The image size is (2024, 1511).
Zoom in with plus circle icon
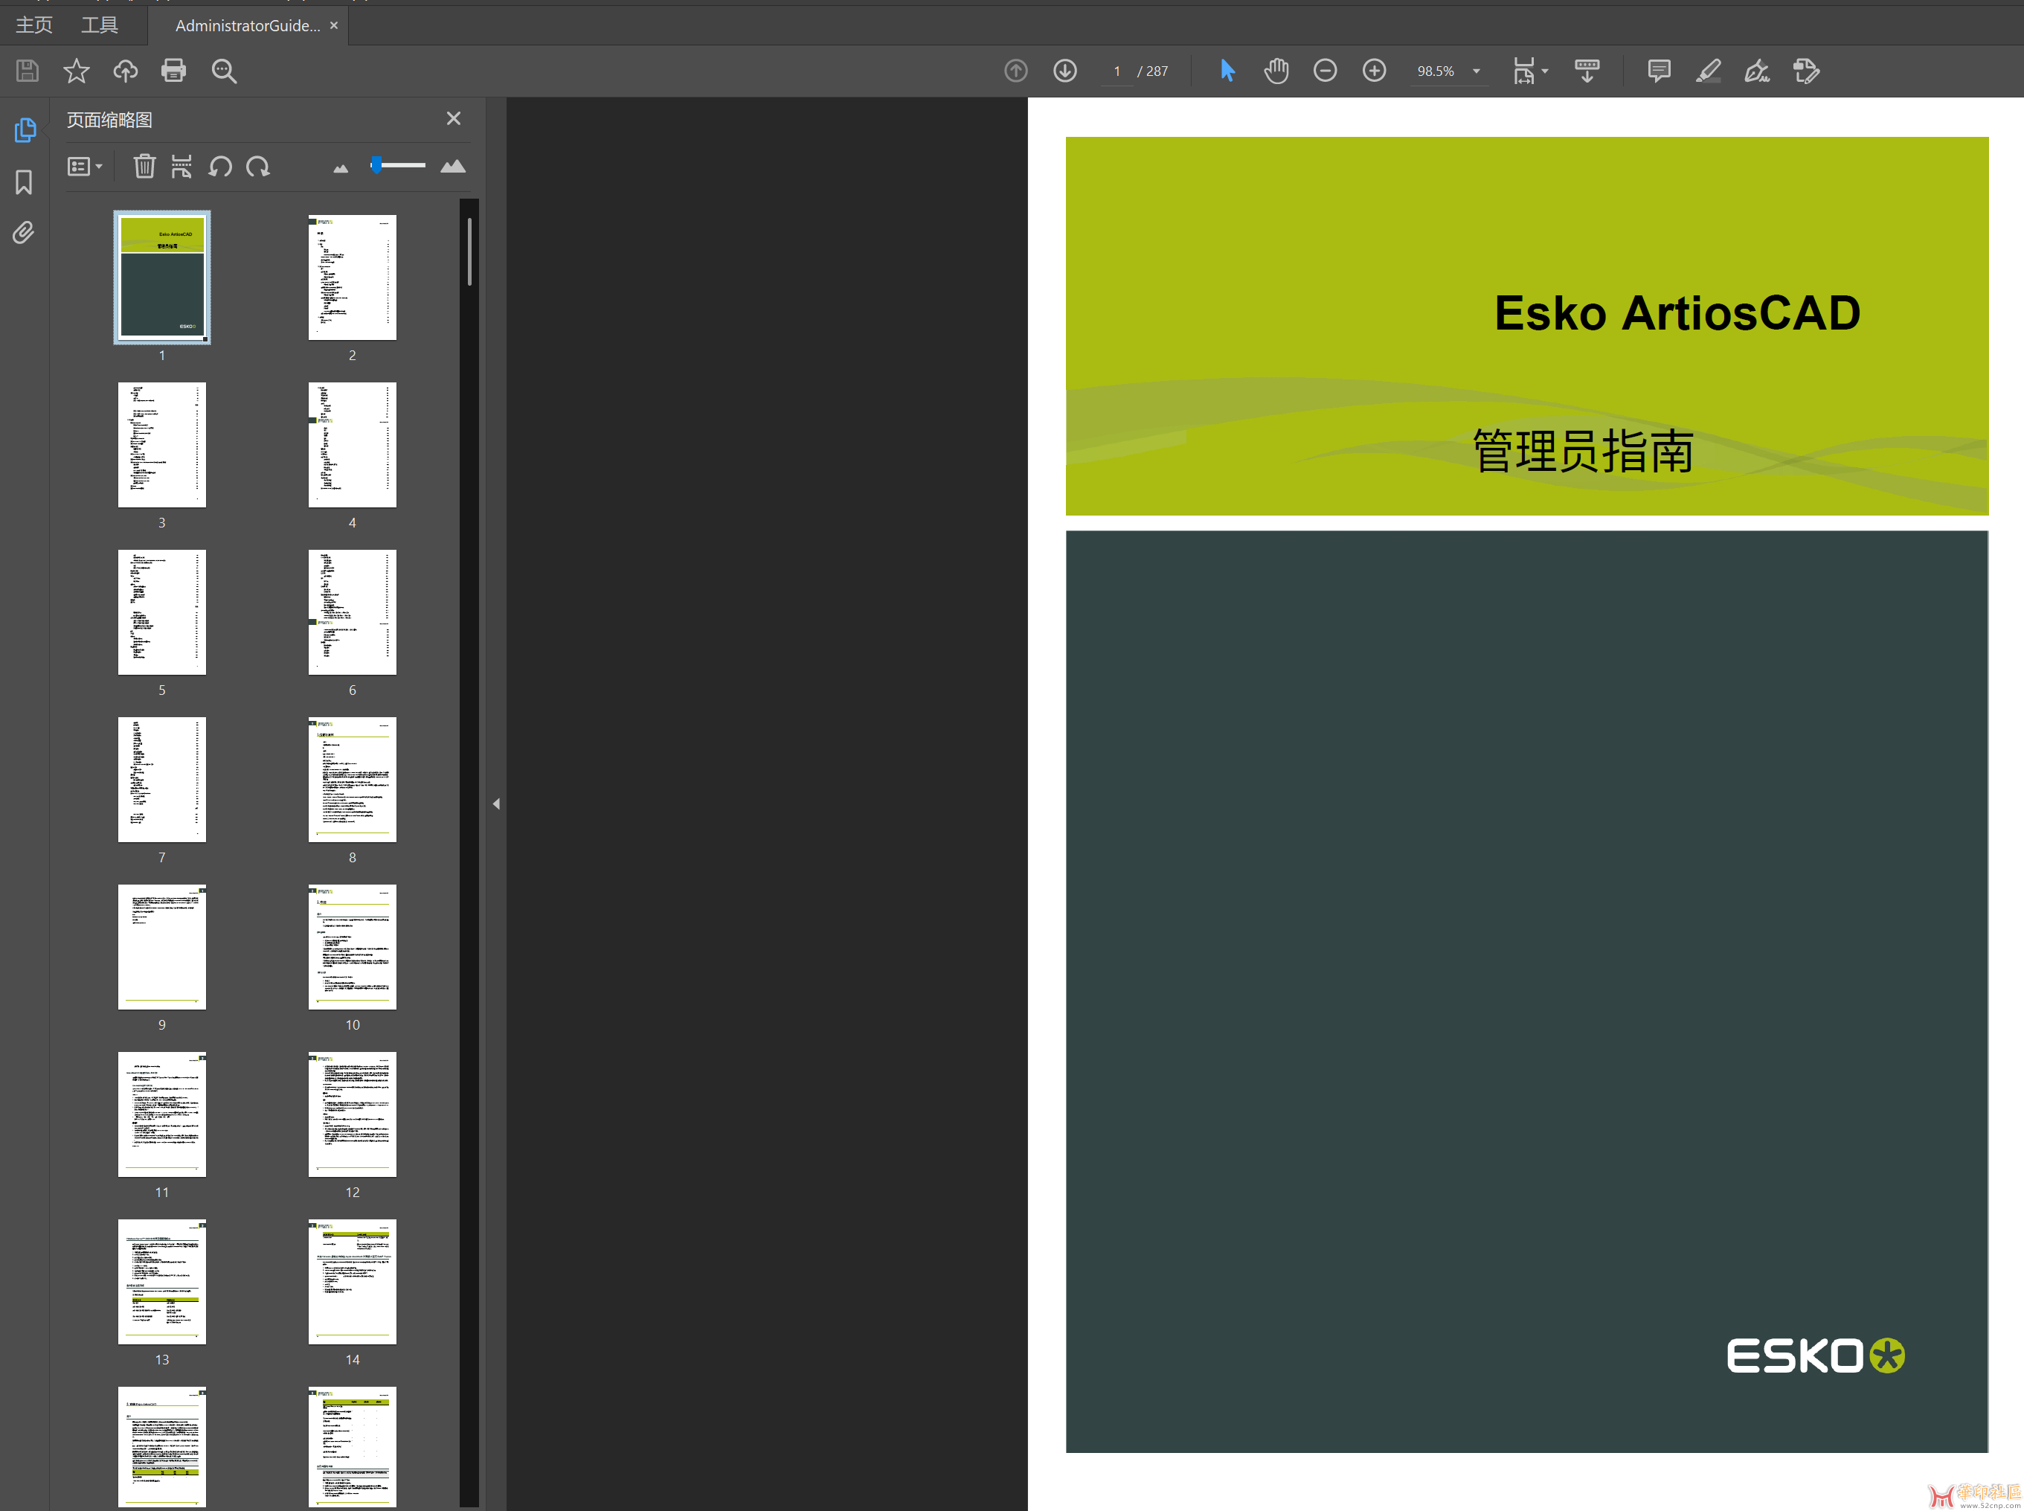click(1375, 71)
